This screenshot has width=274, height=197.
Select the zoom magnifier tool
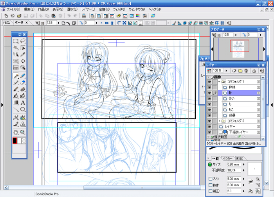[x=23, y=132]
